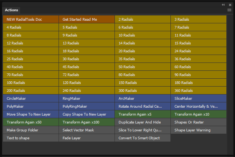Run the 36 Radials action
Viewport: 235px width, 157px height.
pos(199,59)
